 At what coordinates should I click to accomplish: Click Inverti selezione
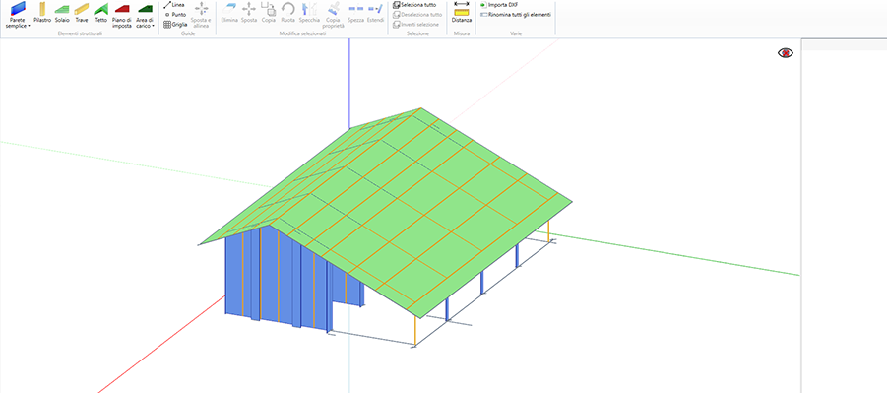415,25
